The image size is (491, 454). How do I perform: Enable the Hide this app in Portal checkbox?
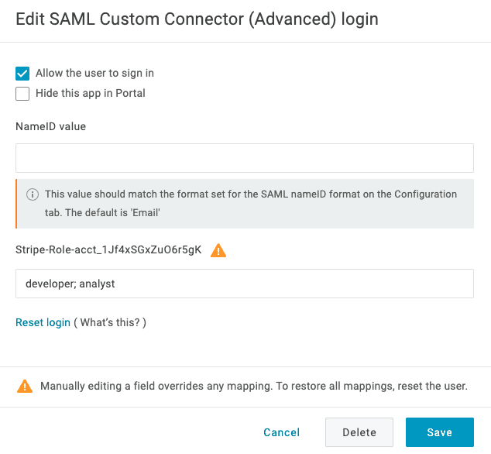coord(22,94)
